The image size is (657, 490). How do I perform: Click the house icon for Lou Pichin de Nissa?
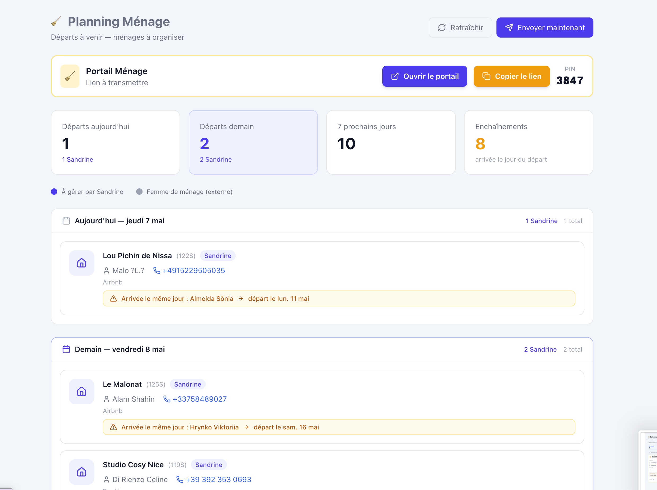[82, 263]
